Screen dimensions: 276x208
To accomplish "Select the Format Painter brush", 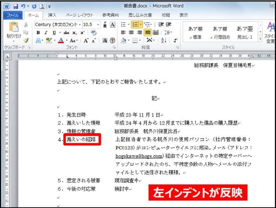I will (x=26, y=40).
